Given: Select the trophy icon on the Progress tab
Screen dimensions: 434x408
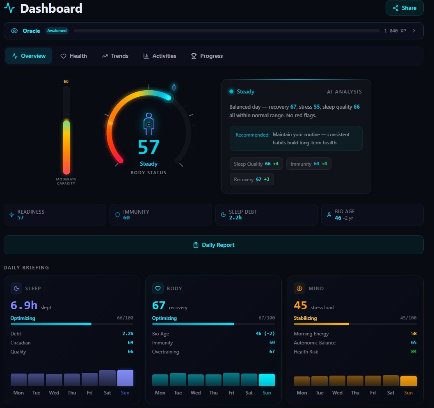Looking at the screenshot, I should point(193,56).
